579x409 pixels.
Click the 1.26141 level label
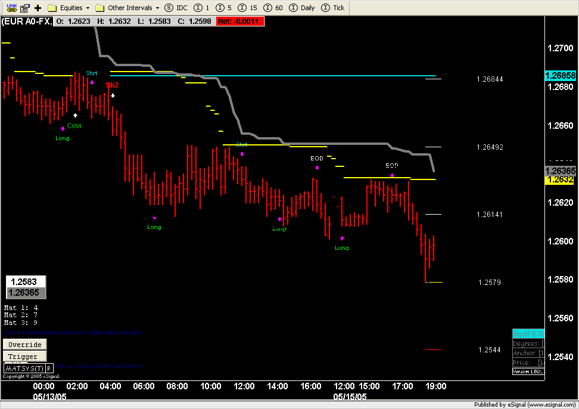pos(490,215)
